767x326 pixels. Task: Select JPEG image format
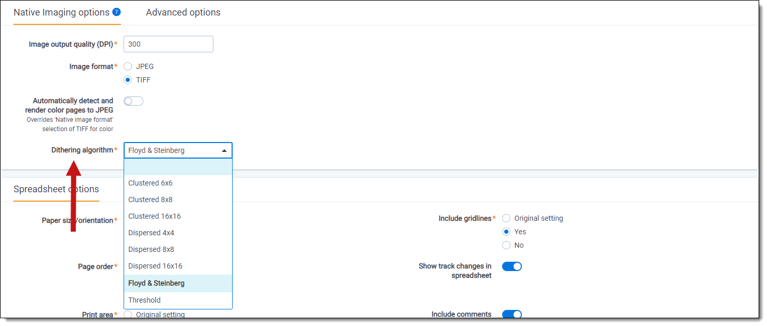[x=128, y=66]
